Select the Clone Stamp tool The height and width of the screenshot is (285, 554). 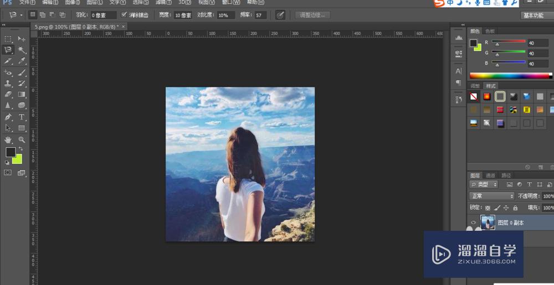coord(8,84)
